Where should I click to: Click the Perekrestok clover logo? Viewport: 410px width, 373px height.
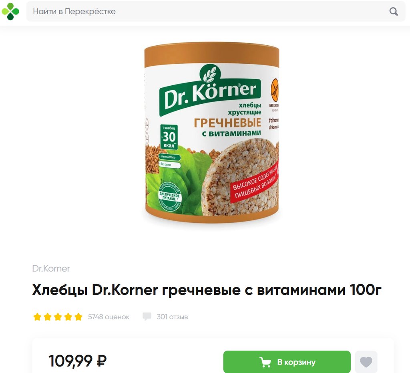[10, 11]
